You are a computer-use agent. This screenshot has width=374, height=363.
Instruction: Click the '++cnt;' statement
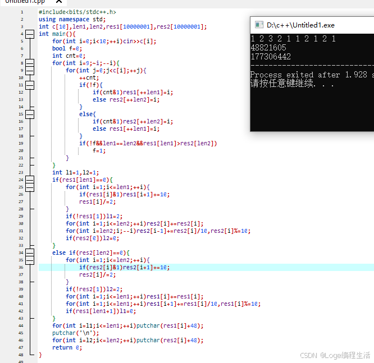[x=89, y=77]
